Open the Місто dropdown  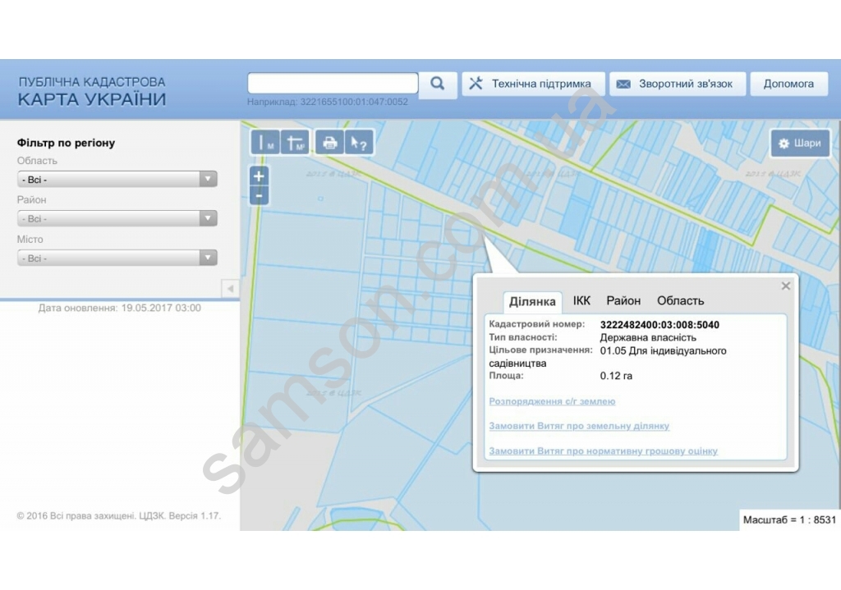(x=117, y=258)
